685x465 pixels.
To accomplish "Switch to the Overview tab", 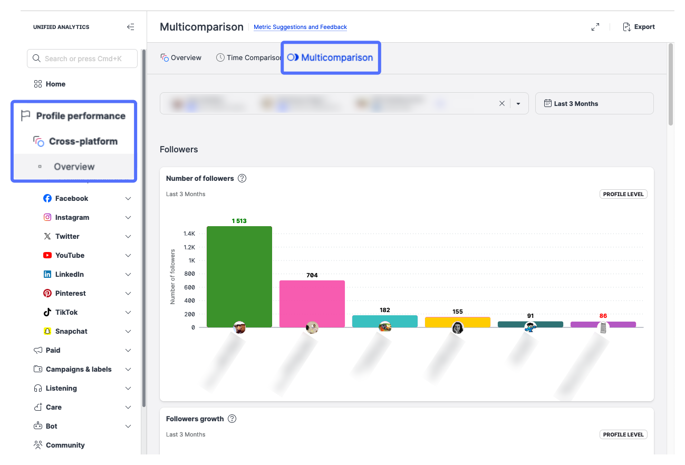I will click(x=181, y=57).
